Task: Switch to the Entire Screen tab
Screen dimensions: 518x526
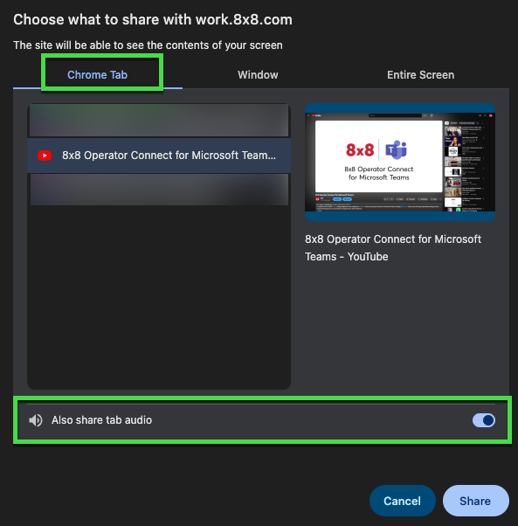Action: (x=420, y=74)
